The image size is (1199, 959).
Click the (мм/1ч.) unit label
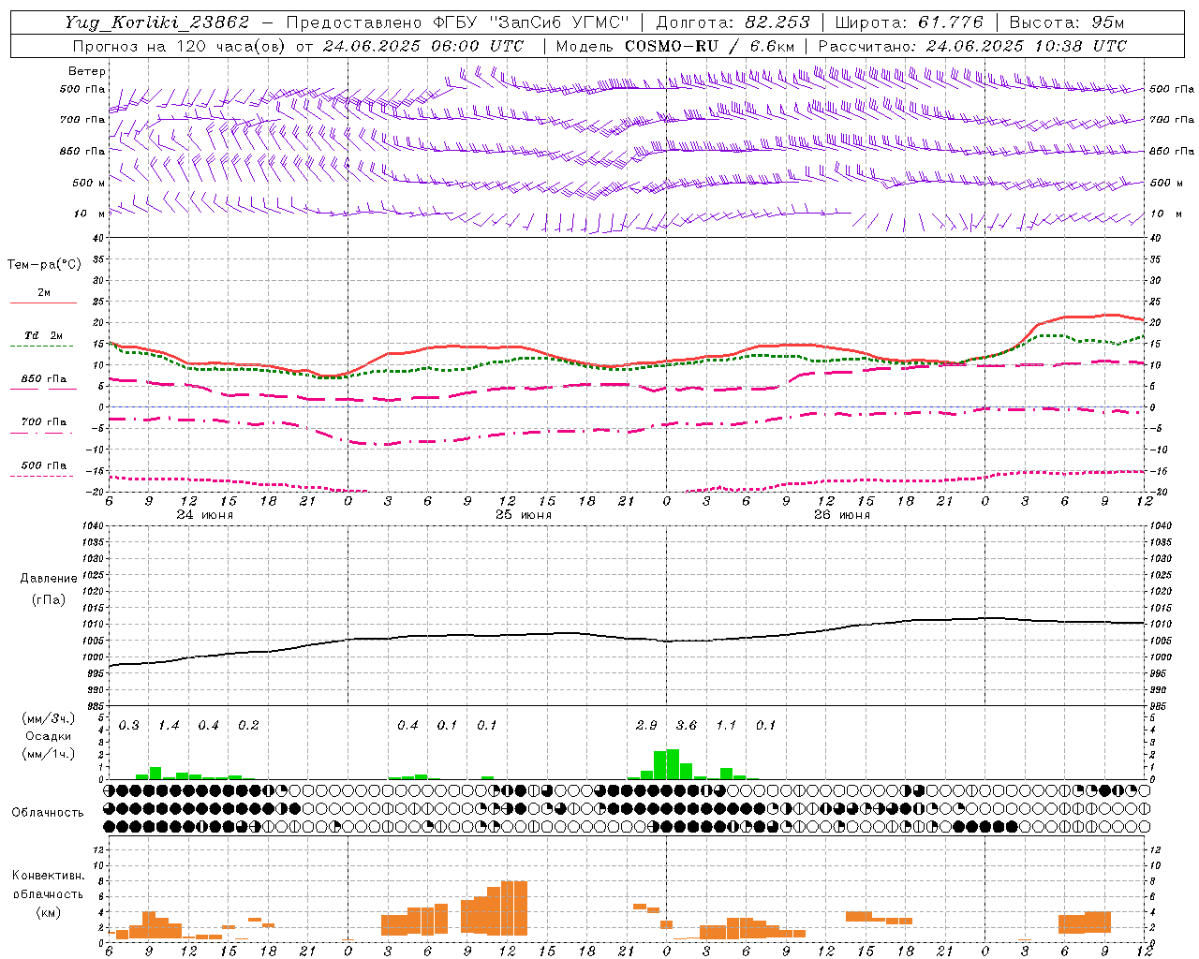coord(49,754)
